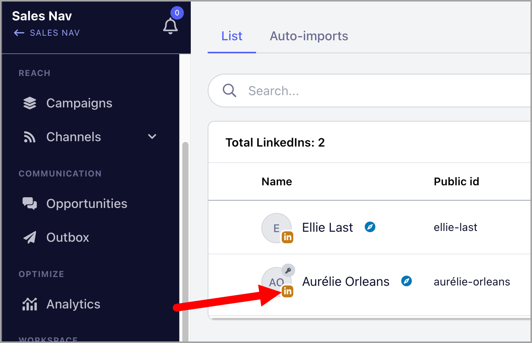Image resolution: width=532 pixels, height=343 pixels.
Task: Select the aurélie-orleans public id
Action: (x=472, y=282)
